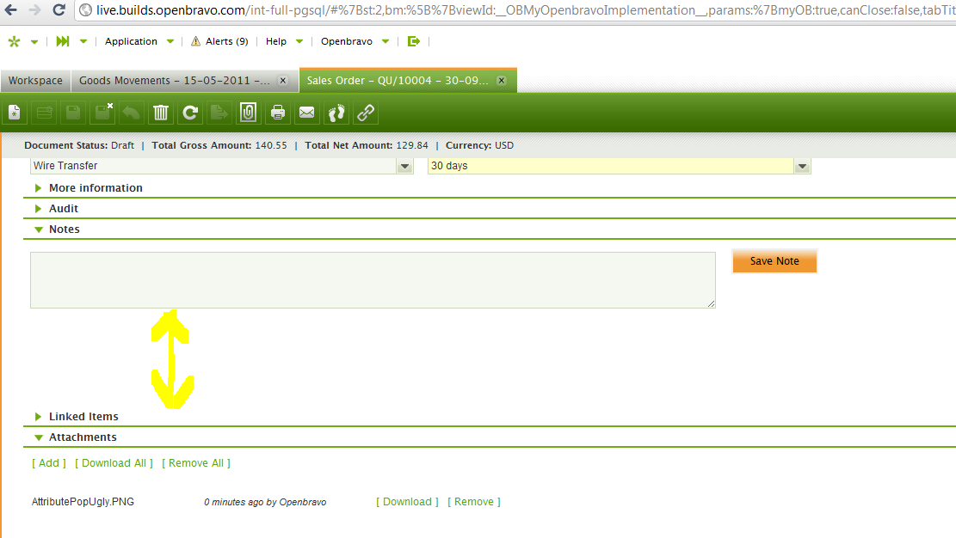Screen dimensions: 956x538
Task: Open the 30 days payment terms dropdown
Action: [802, 166]
